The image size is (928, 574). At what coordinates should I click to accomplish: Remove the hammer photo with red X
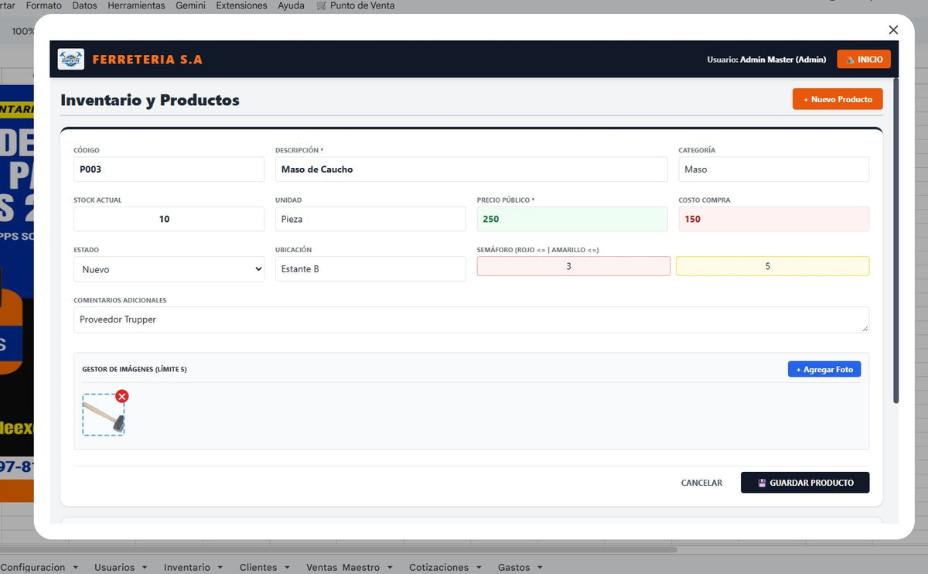point(122,396)
